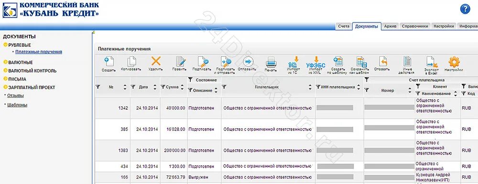Click the Кузнецов Андрей Николаевич(ИП) cell
The height and width of the screenshot is (184, 478).
[437, 177]
